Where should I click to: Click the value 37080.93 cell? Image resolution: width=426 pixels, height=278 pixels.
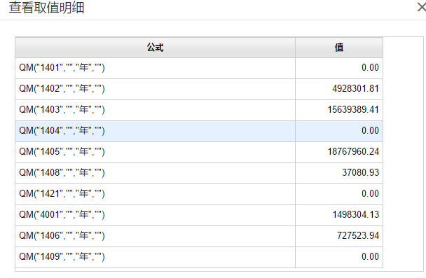click(x=339, y=173)
